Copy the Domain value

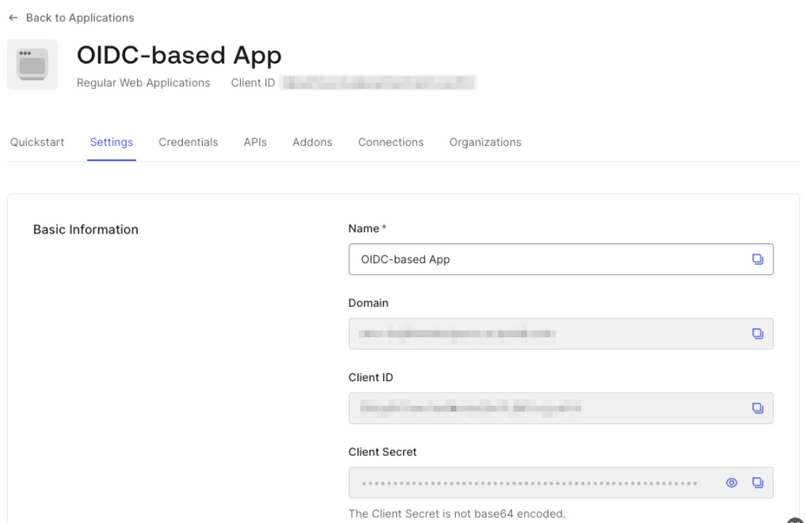pyautogui.click(x=757, y=334)
